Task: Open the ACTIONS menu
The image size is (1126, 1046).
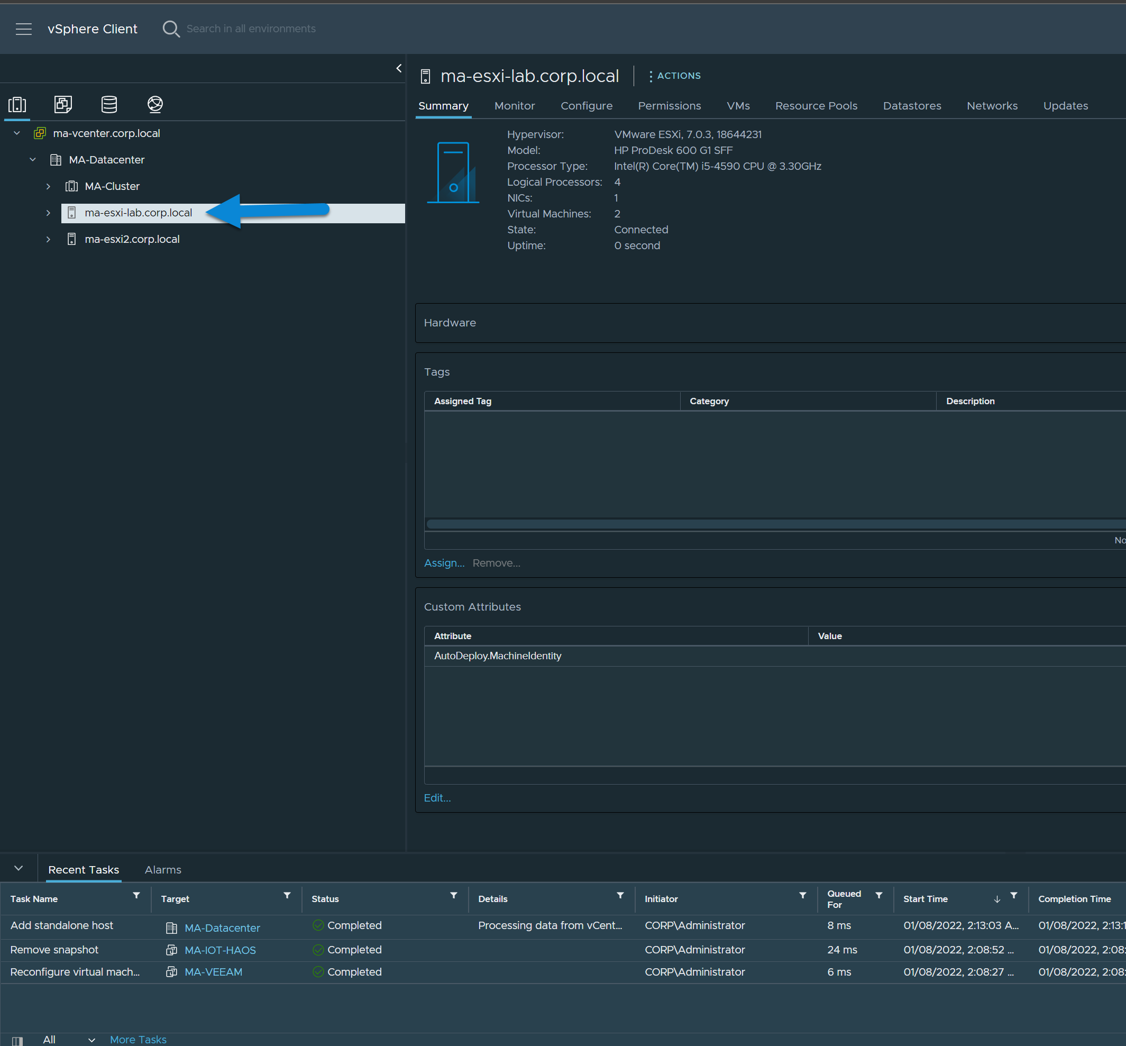Action: [674, 76]
